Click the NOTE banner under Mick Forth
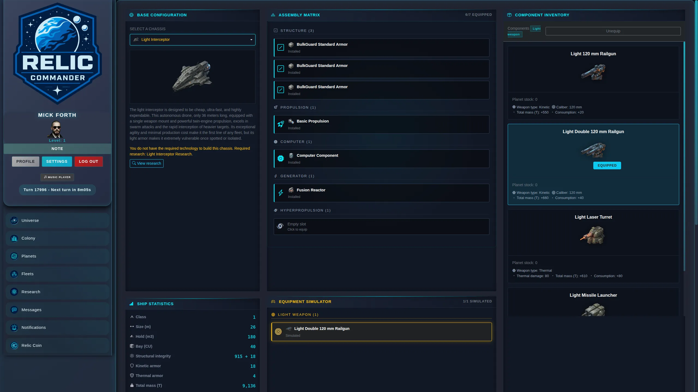 (x=57, y=149)
